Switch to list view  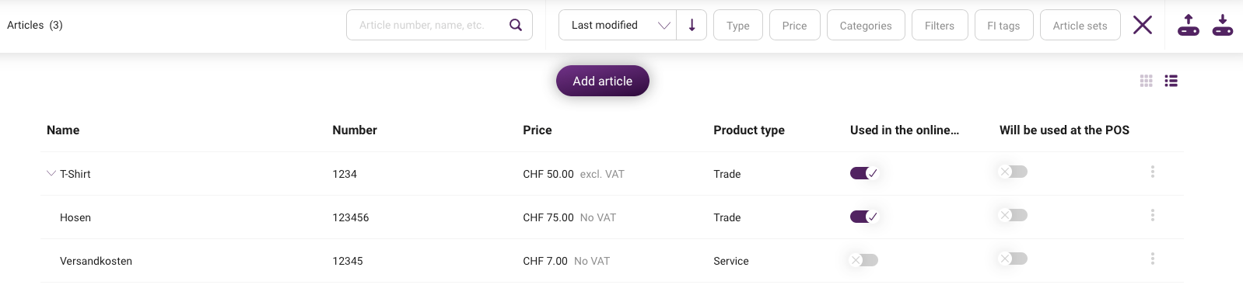coord(1171,81)
